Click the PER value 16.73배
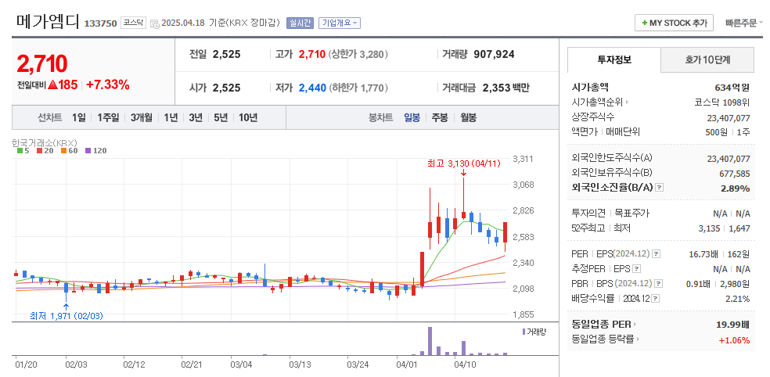The image size is (770, 377). [703, 253]
